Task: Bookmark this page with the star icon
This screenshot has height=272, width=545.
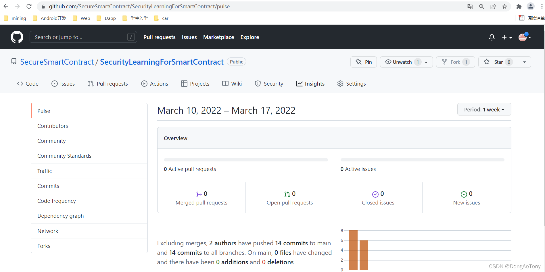Action: 504,6
